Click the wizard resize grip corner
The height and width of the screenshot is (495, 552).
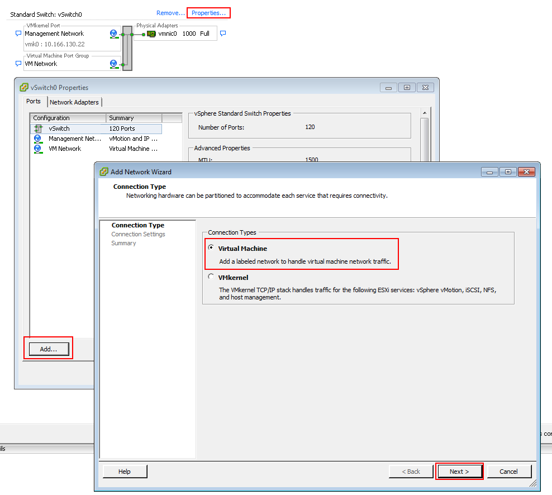532,484
